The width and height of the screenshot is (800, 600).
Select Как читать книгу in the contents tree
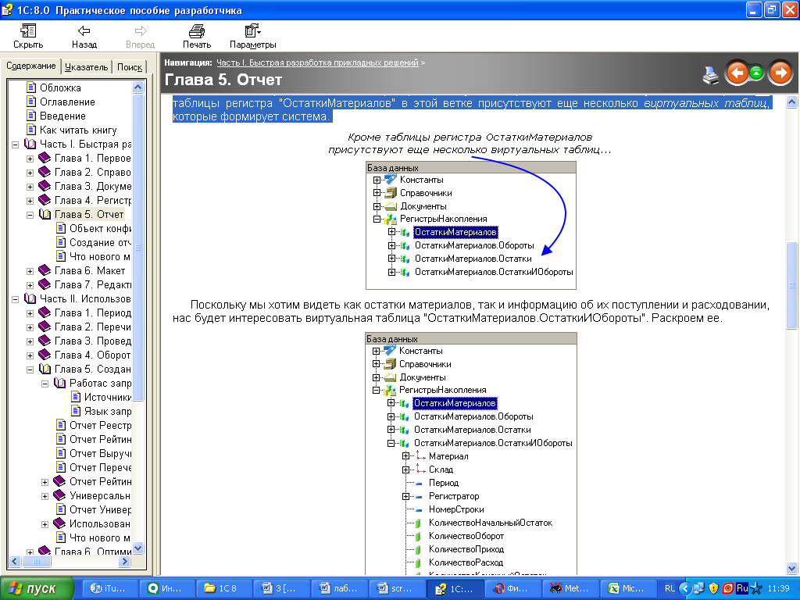tap(78, 130)
